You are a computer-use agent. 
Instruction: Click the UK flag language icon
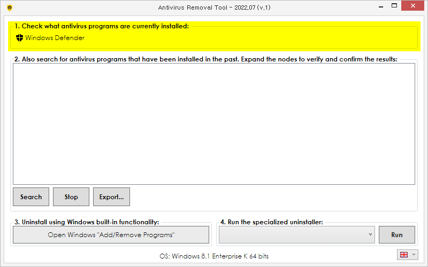[x=404, y=255]
